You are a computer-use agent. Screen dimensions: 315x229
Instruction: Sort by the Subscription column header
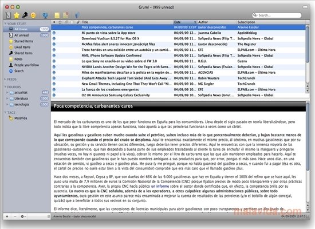(271, 22)
